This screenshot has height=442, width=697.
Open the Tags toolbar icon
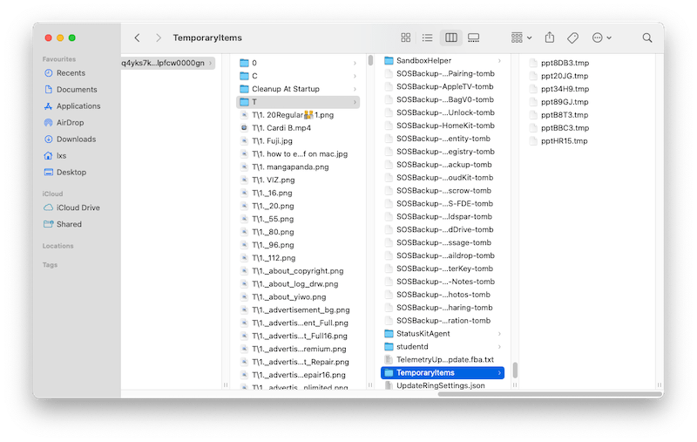(573, 38)
